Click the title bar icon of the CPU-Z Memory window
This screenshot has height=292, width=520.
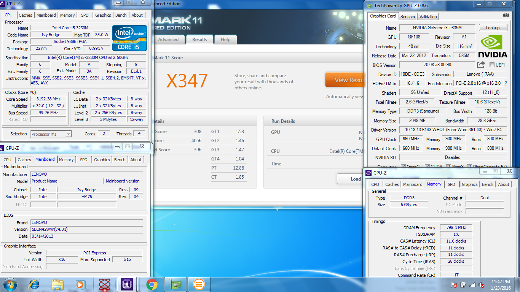click(x=368, y=173)
